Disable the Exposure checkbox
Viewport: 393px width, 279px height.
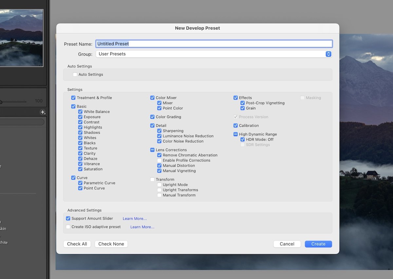coord(80,116)
